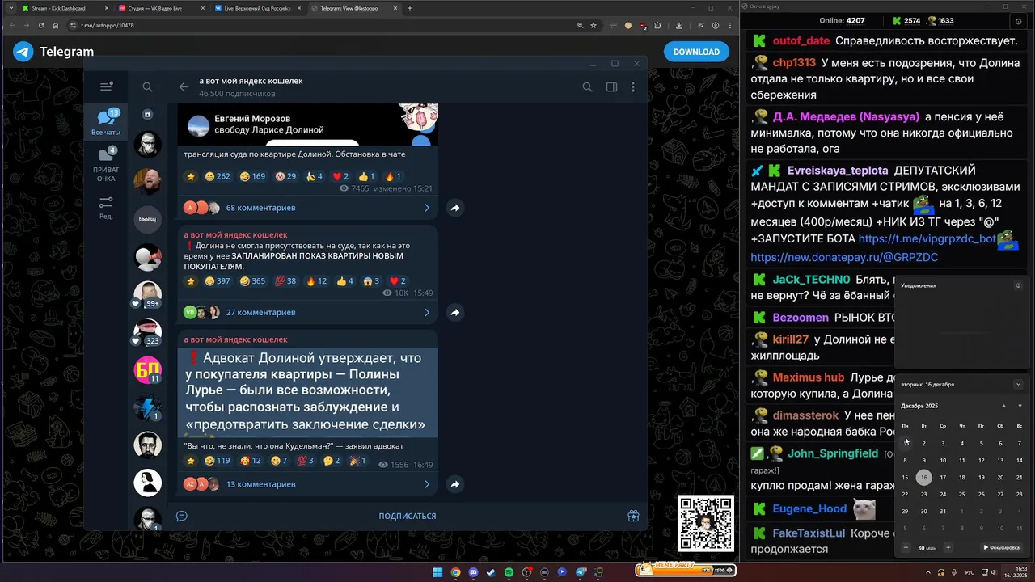Viewport: 1035px width, 582px height.
Task: Open the chat with the 323 unread badge
Action: 147,331
